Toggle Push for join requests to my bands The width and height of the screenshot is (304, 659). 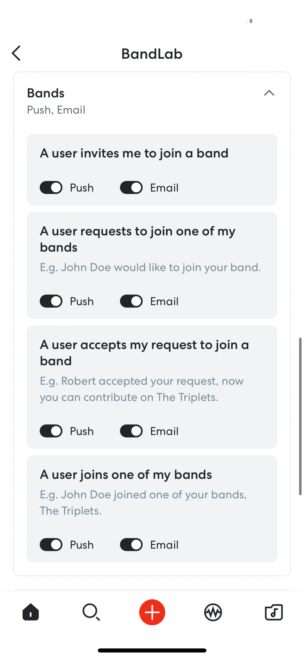pyautogui.click(x=51, y=301)
